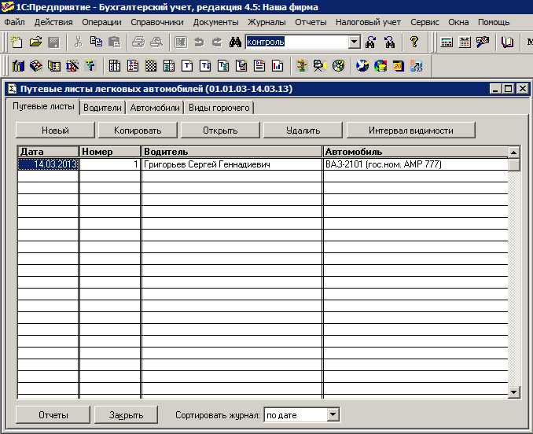This screenshot has width=533, height=434.
Task: Select the 14.03.2013 date cell
Action: click(x=48, y=164)
